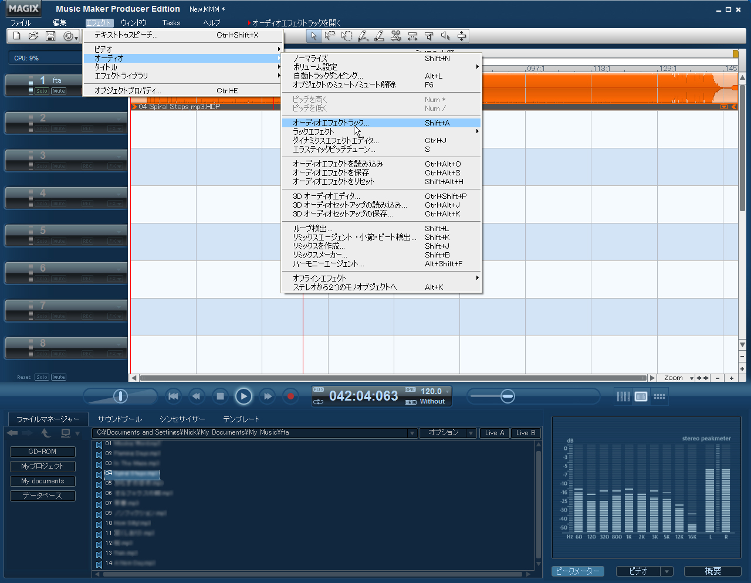Open the ビデオ button dropdown arrow at bottom right

click(x=667, y=571)
